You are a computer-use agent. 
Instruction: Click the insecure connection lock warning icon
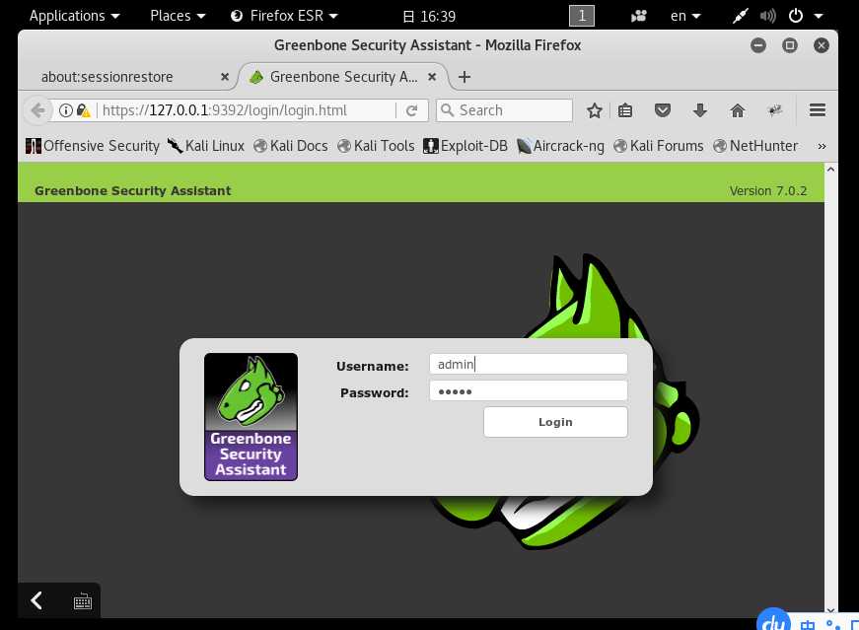[x=83, y=110]
